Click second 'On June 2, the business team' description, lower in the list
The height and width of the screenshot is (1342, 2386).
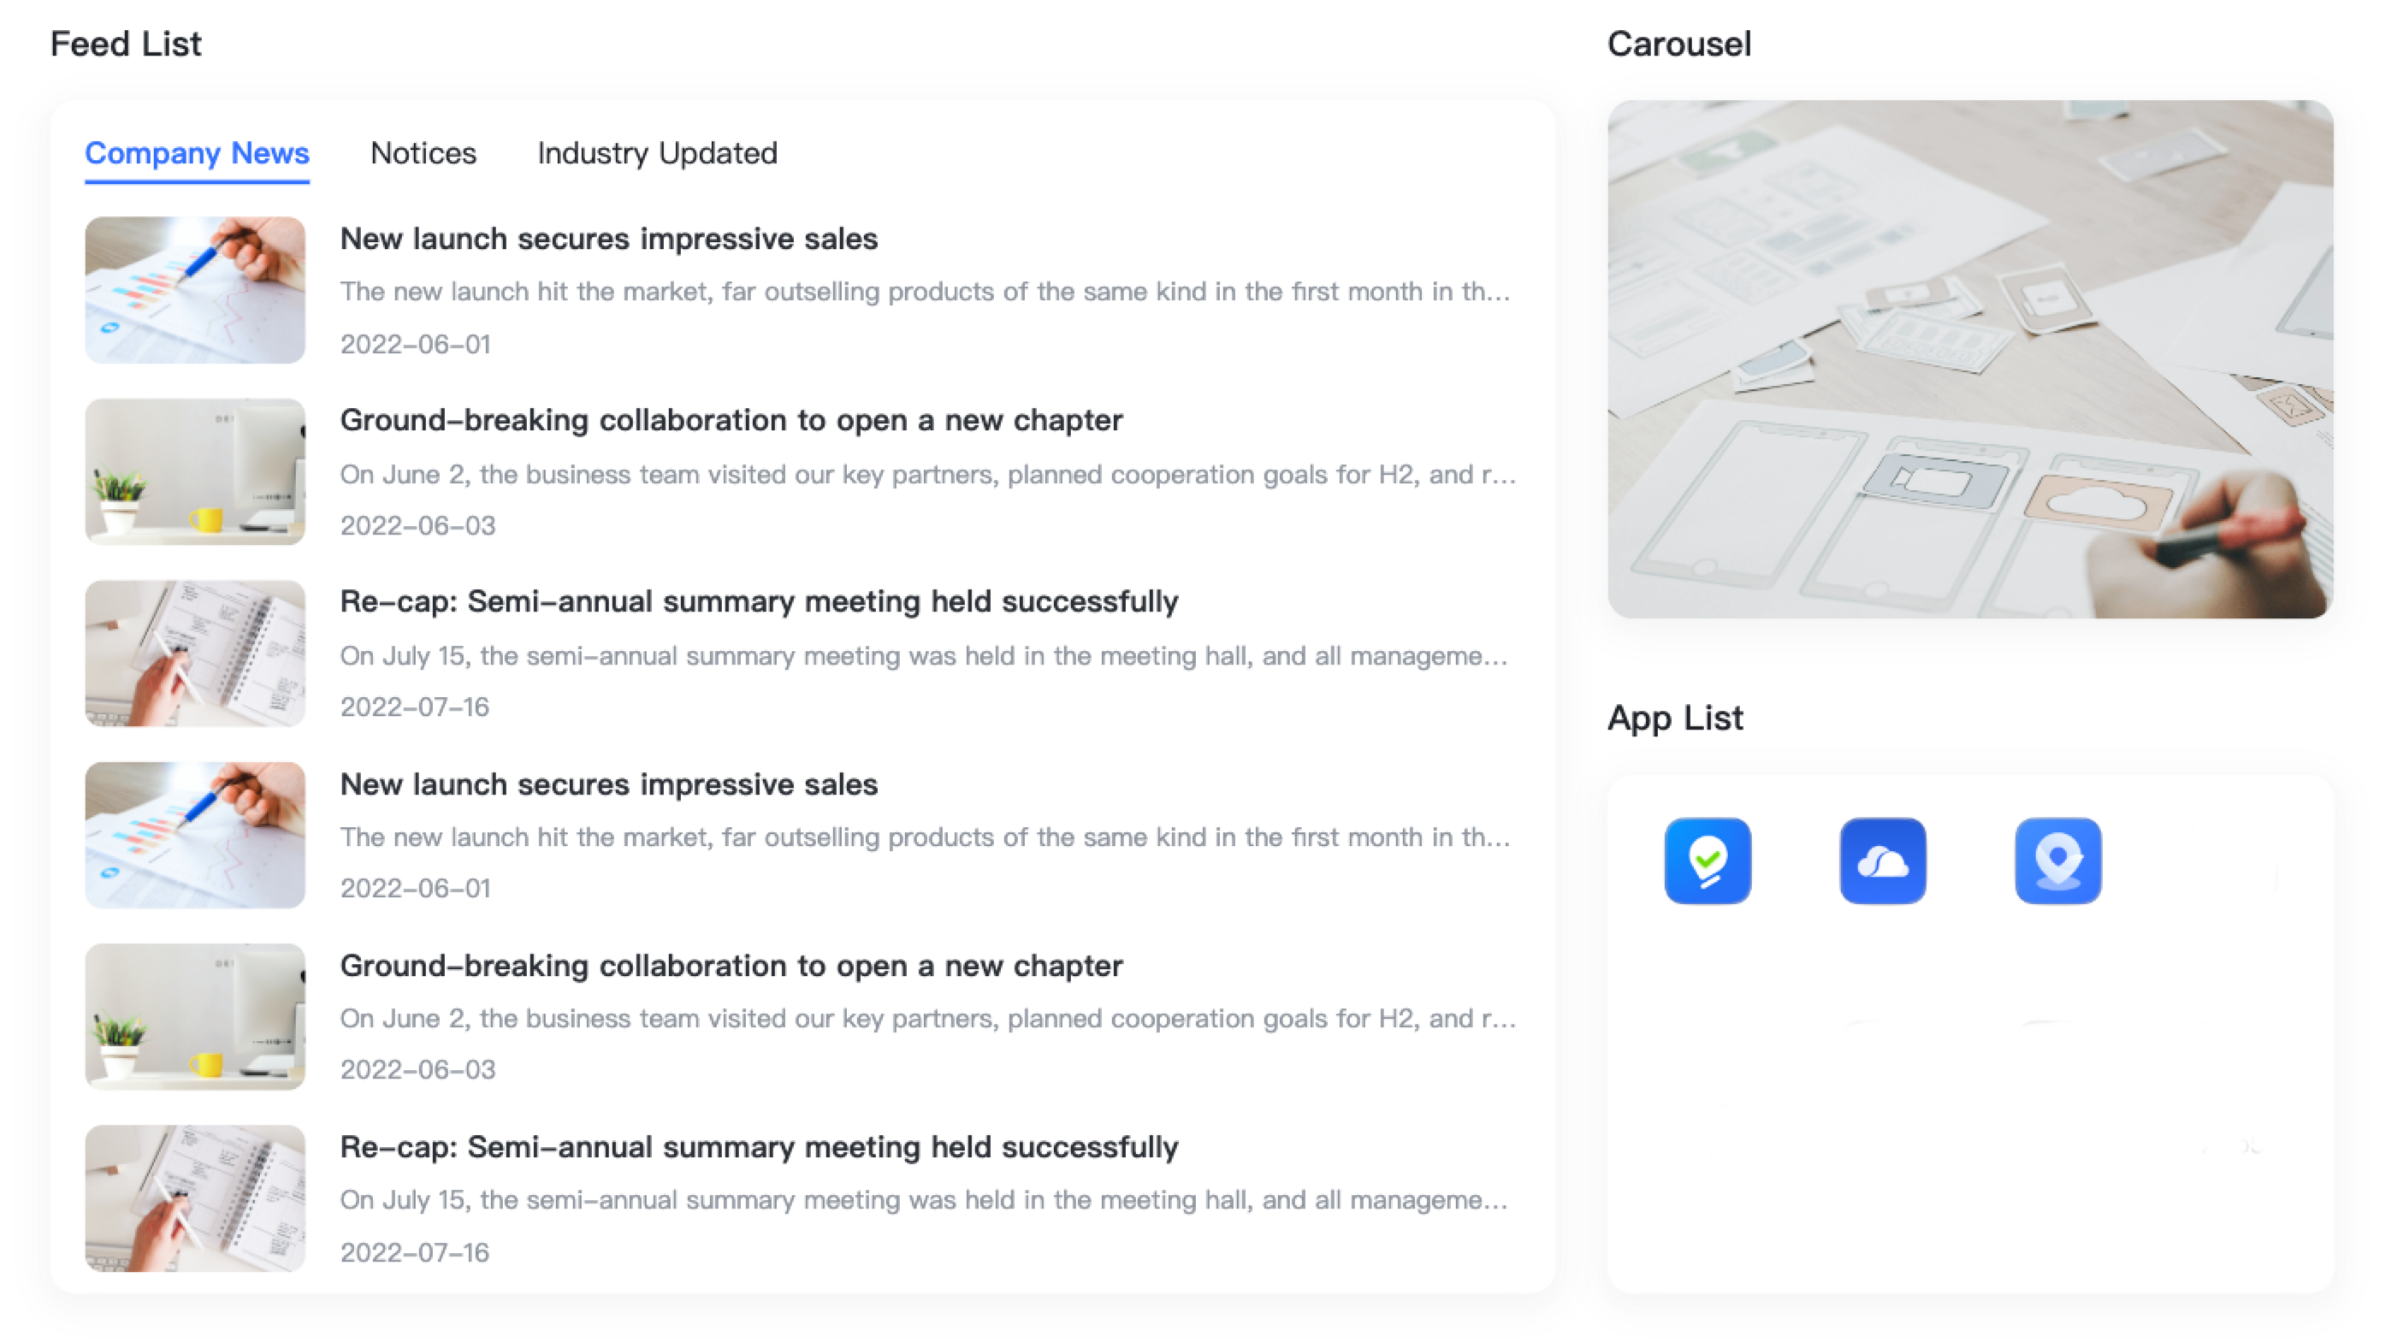point(928,1019)
